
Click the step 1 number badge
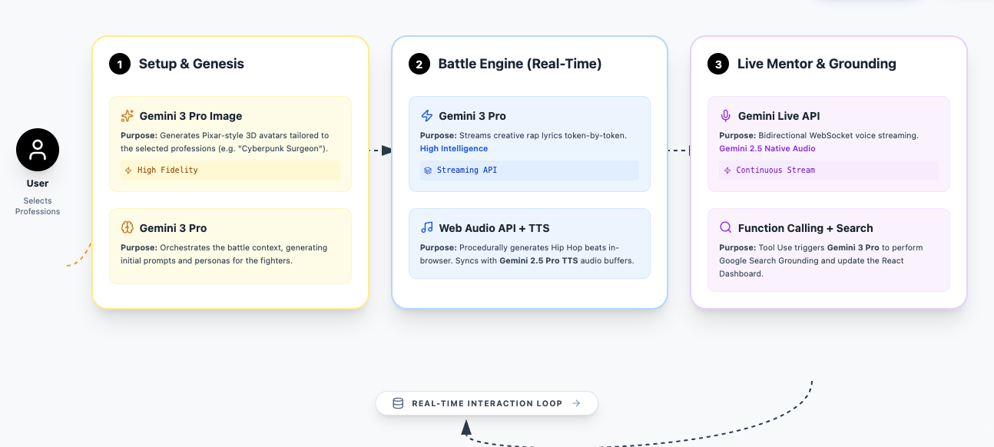[x=120, y=64]
